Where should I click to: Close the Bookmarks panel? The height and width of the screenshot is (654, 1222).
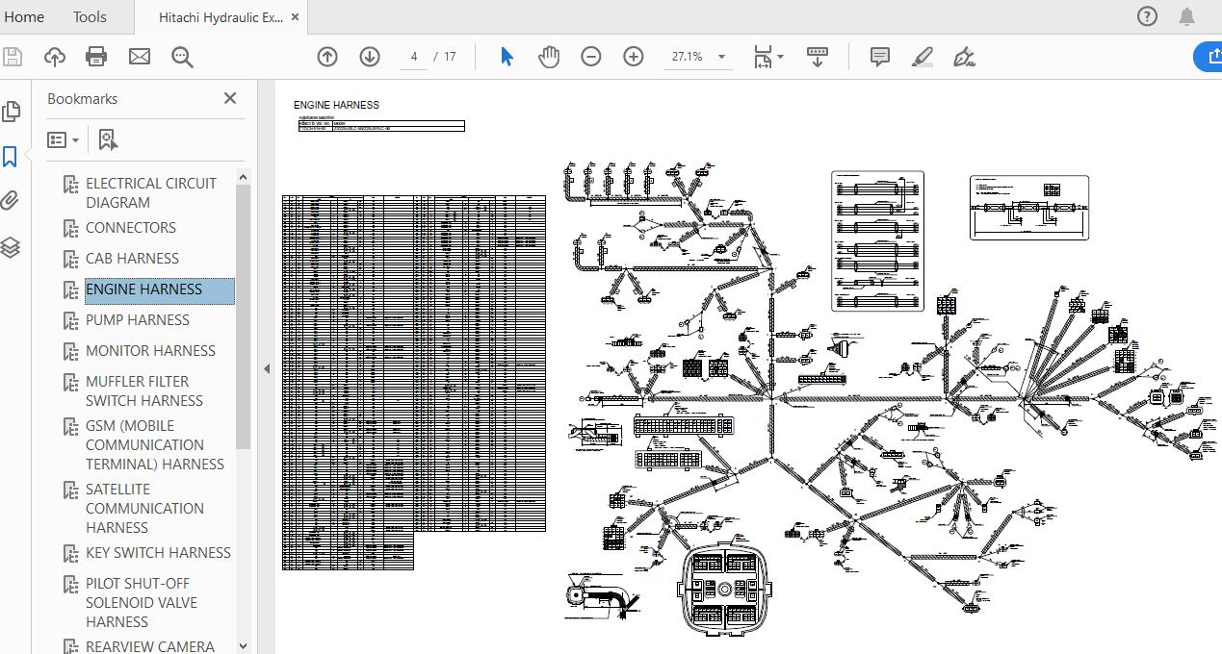230,98
